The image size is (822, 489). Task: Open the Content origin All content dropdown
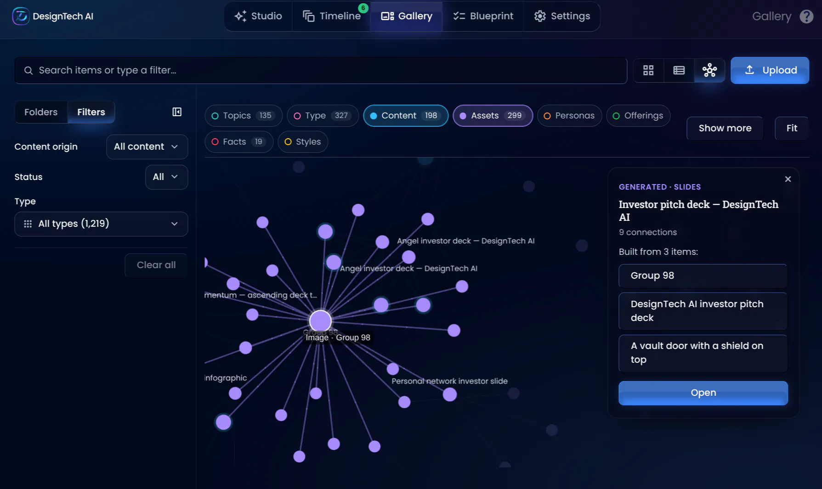click(x=147, y=147)
